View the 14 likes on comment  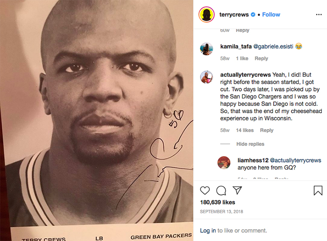pos(245,130)
